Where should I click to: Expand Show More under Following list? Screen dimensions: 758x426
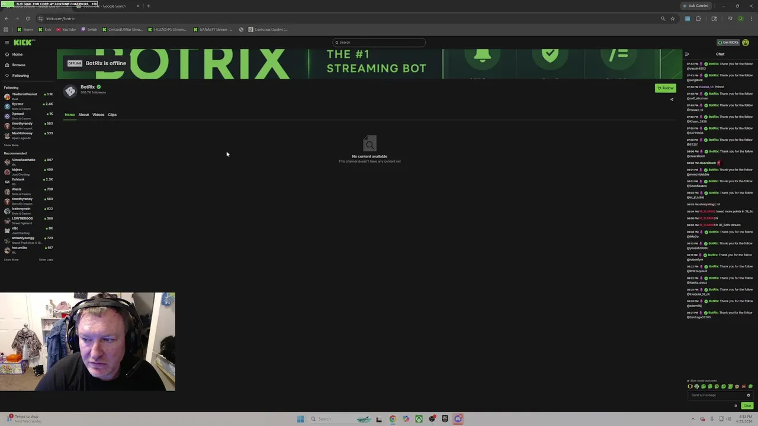(x=11, y=145)
